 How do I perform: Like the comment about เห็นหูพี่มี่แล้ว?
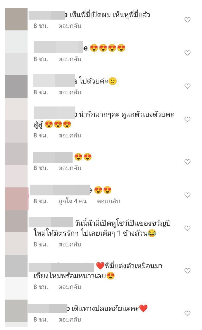point(188,20)
